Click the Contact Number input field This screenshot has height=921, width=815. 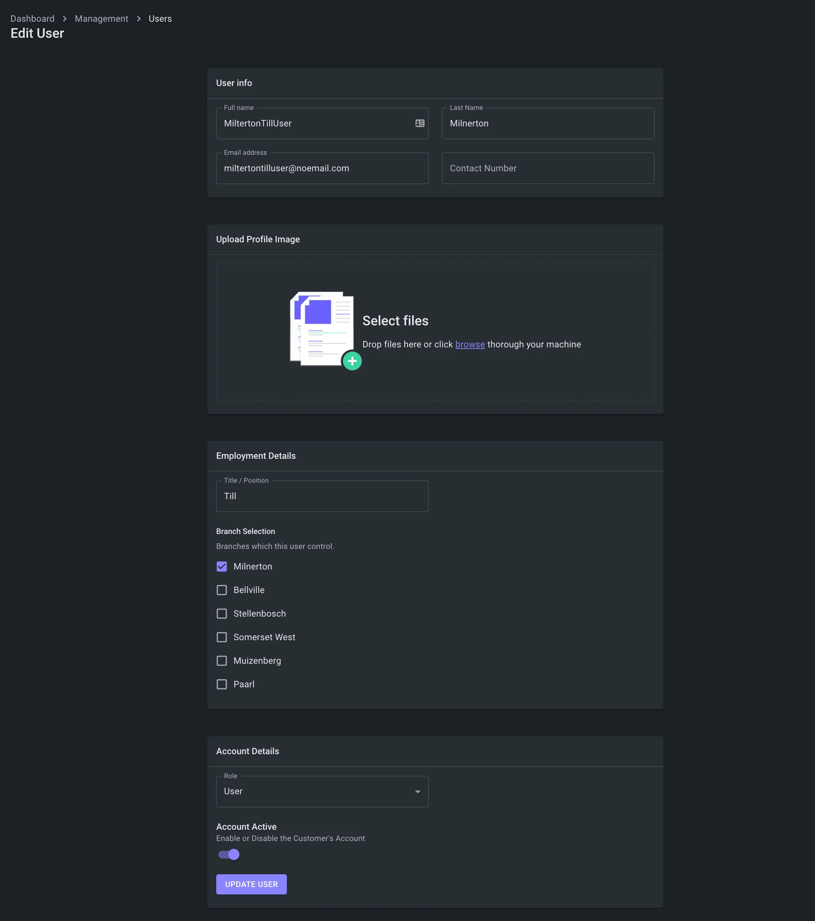tap(548, 168)
